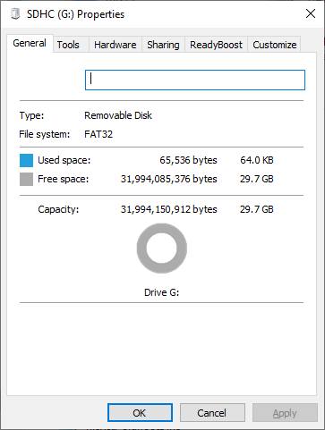Viewport: 325px width, 430px height.
Task: Select the General tab
Action: [30, 43]
